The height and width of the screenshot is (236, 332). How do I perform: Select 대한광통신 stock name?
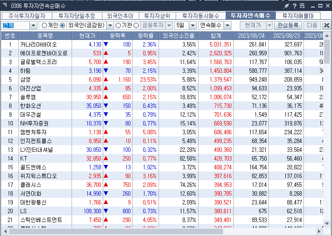33,202
